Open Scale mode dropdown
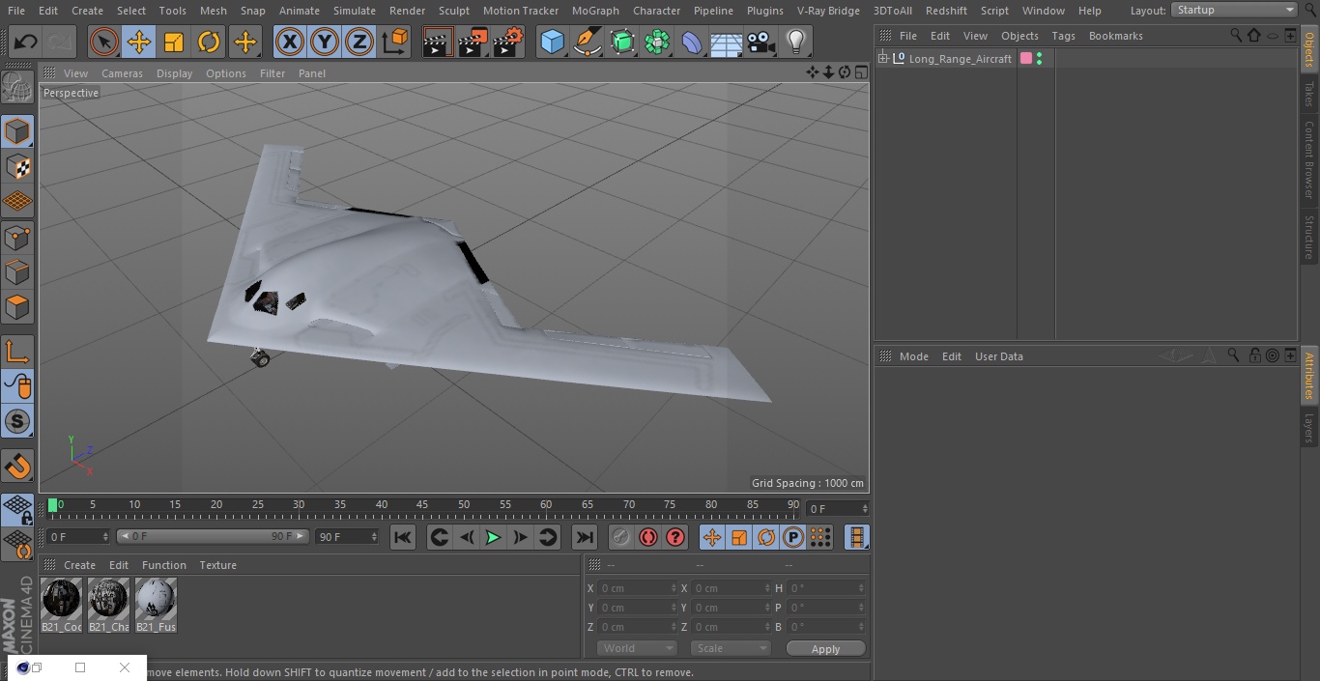This screenshot has height=681, width=1320. [x=731, y=648]
